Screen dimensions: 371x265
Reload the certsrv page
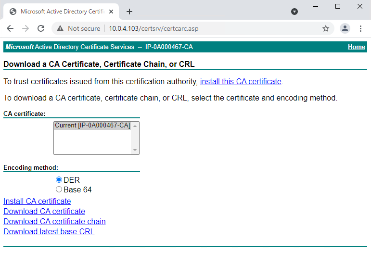41,28
